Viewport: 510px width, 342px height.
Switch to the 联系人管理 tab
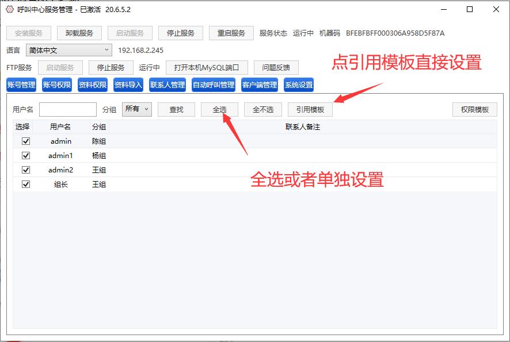pyautogui.click(x=168, y=84)
